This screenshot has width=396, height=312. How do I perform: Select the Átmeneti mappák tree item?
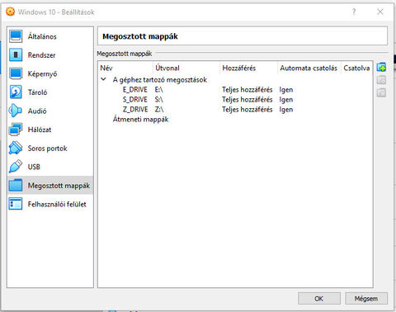(x=140, y=119)
